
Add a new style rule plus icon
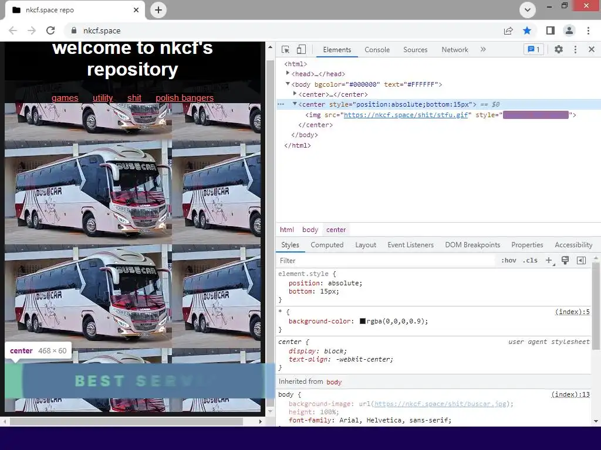tap(549, 261)
